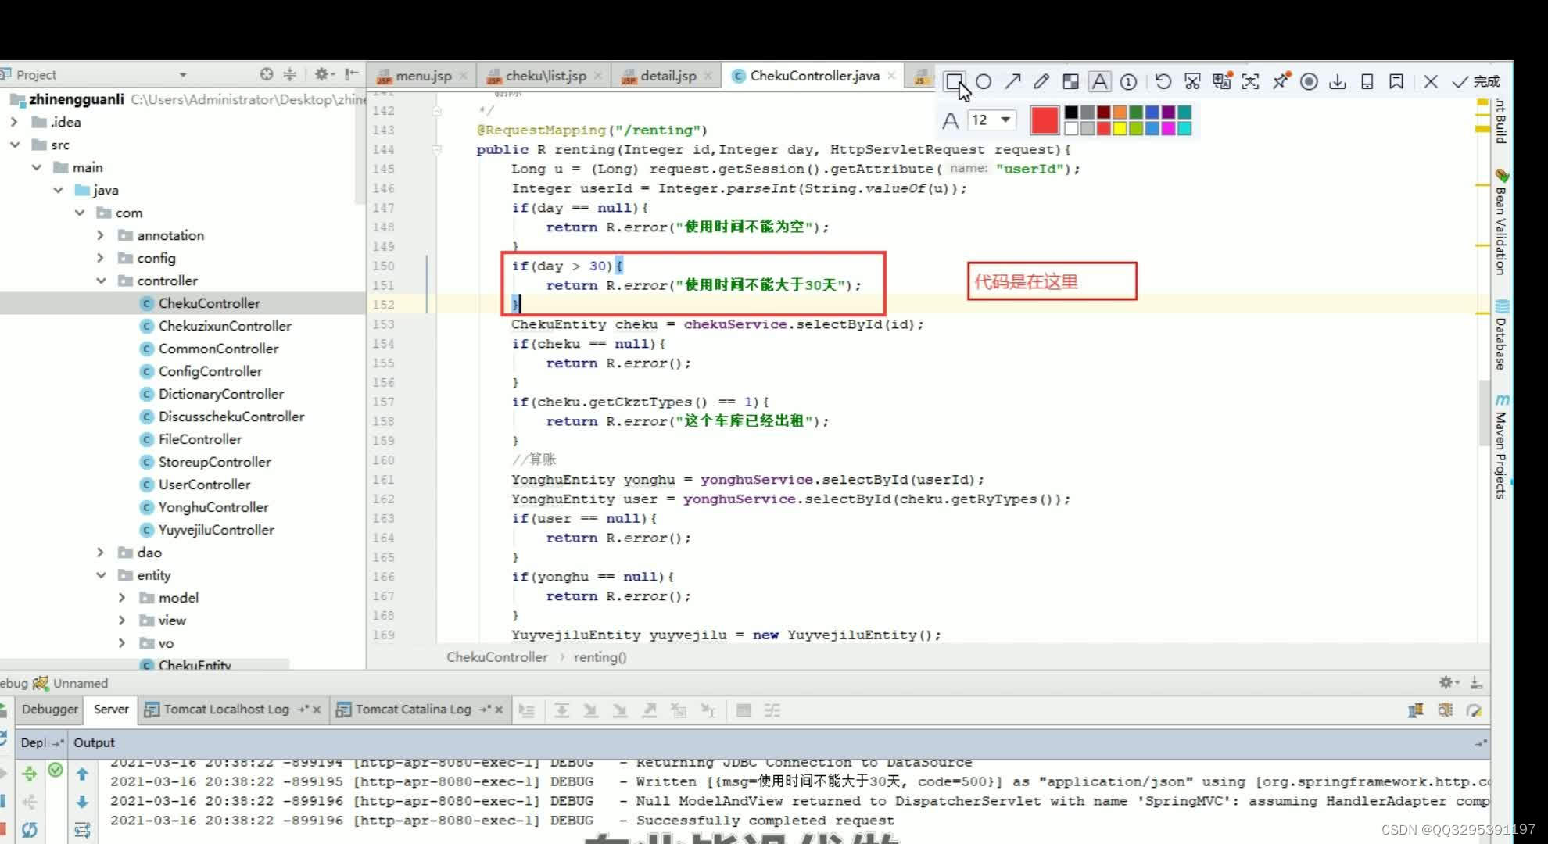
Task: Click renting() in the editor breadcrumb
Action: click(x=600, y=657)
